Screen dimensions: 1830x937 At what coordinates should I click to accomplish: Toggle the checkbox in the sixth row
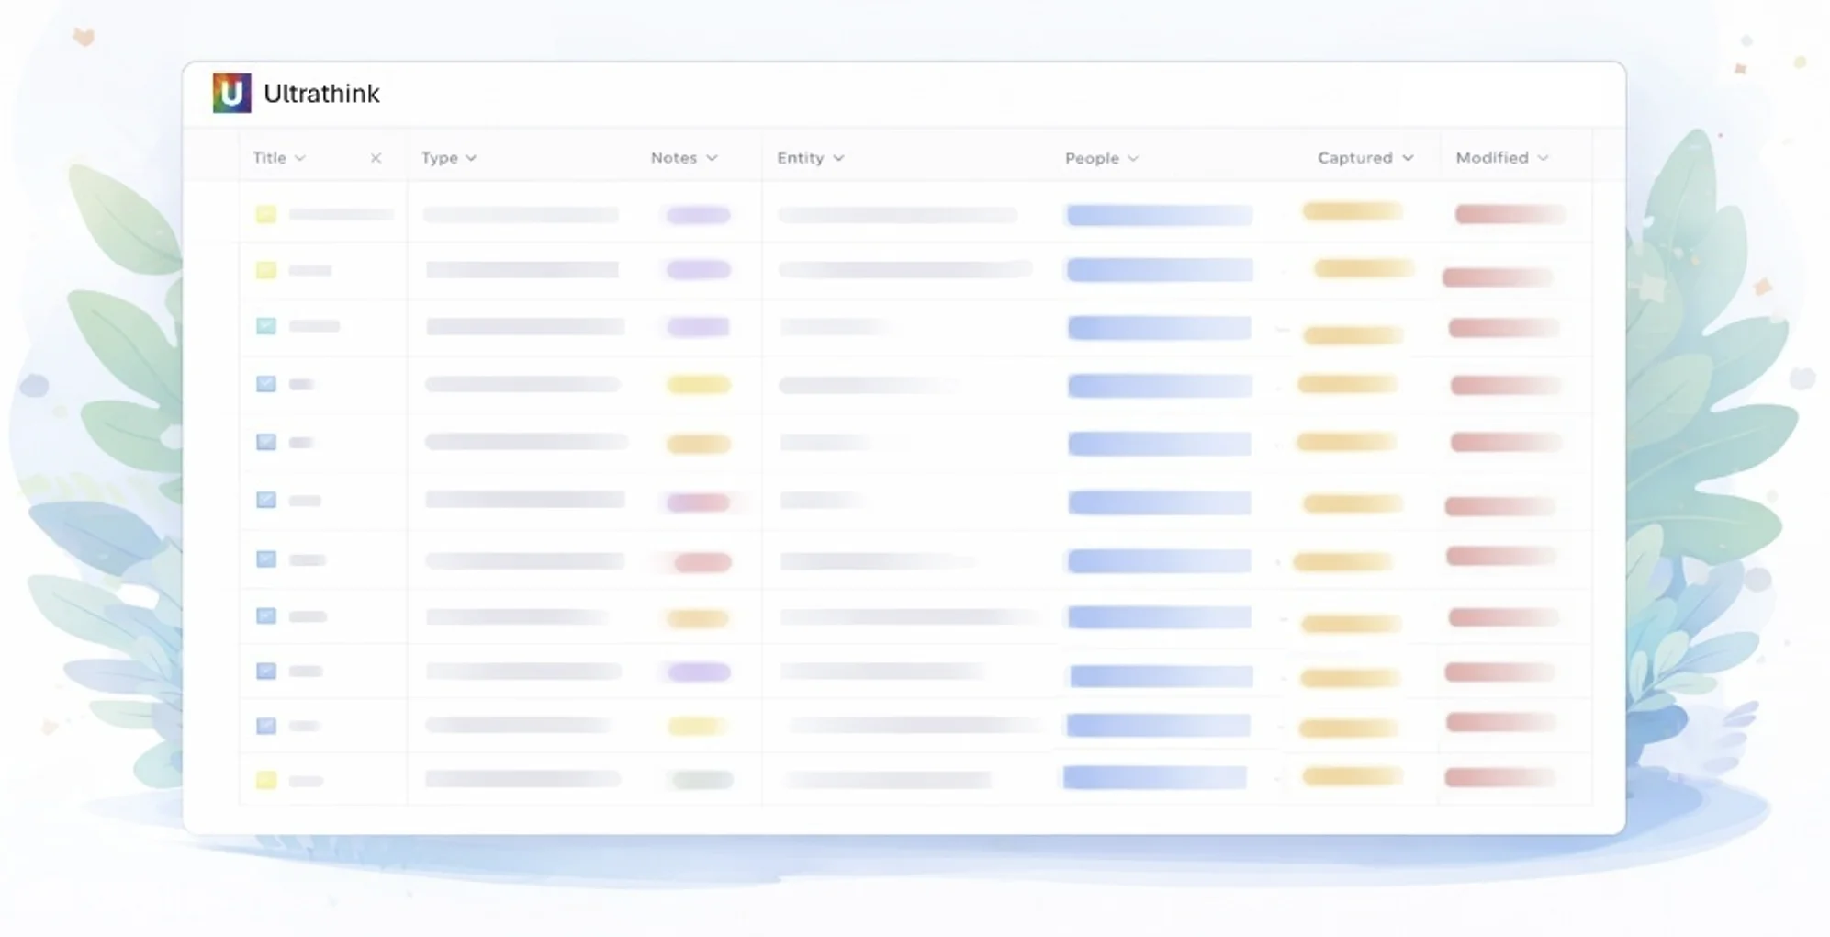click(x=265, y=500)
